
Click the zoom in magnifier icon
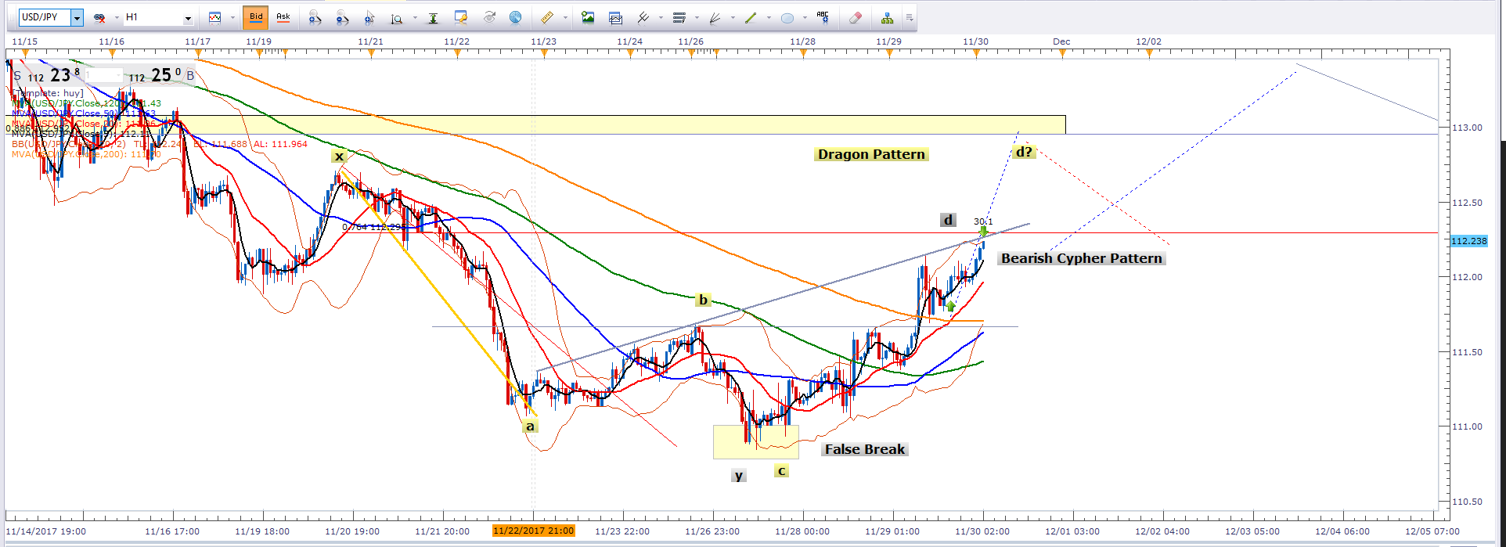[315, 17]
